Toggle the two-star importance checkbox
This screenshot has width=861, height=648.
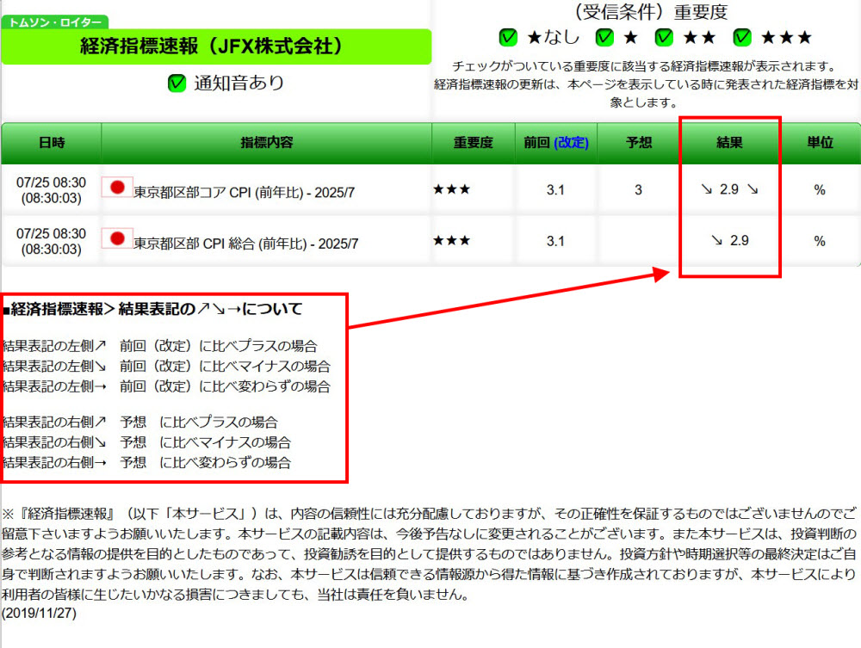point(664,37)
